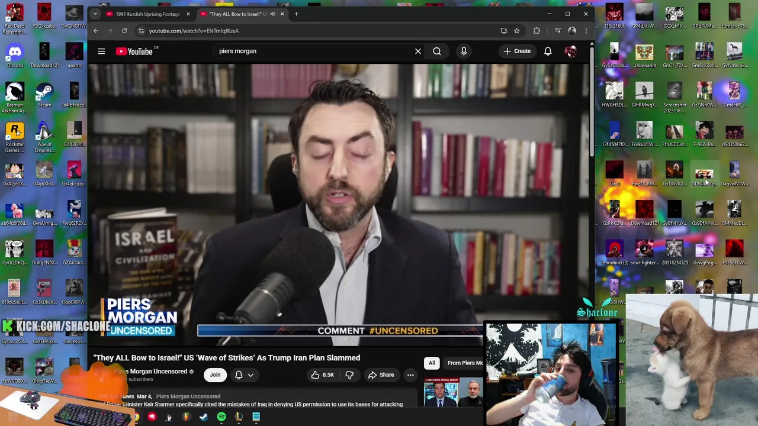Open Chrome media controls icon

coord(557,31)
